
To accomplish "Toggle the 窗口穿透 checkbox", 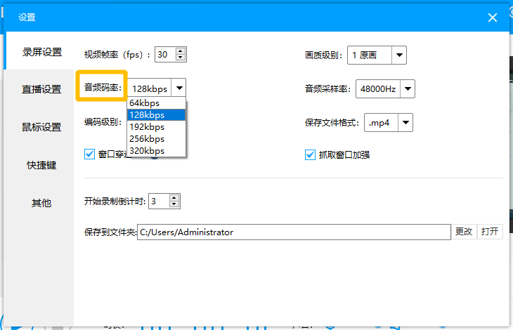I will pos(89,154).
